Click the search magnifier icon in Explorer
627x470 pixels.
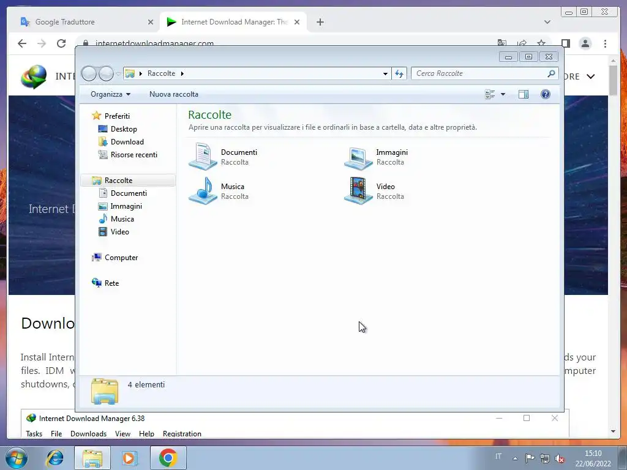pos(552,73)
